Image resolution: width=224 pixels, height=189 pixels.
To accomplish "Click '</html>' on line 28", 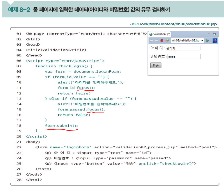I will tap(34, 180).
